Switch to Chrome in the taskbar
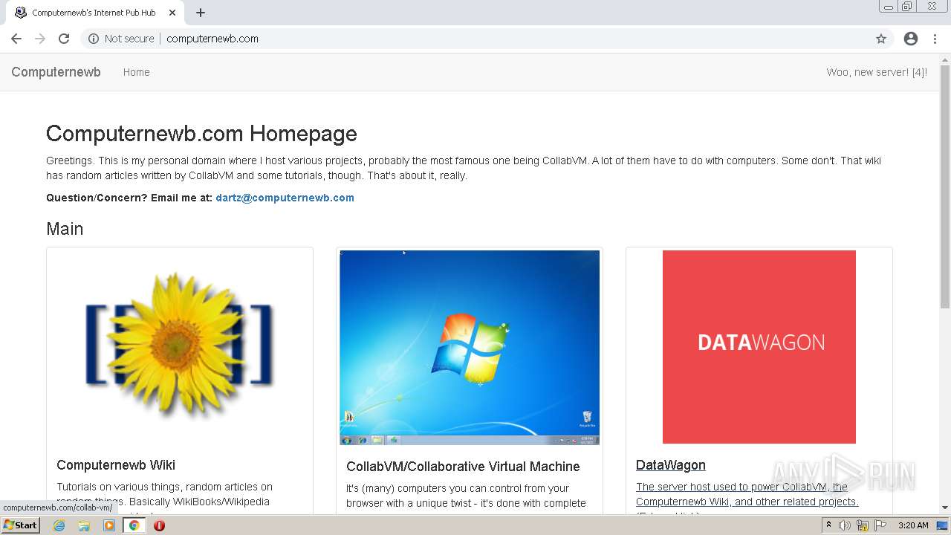The image size is (951, 535). [x=134, y=525]
